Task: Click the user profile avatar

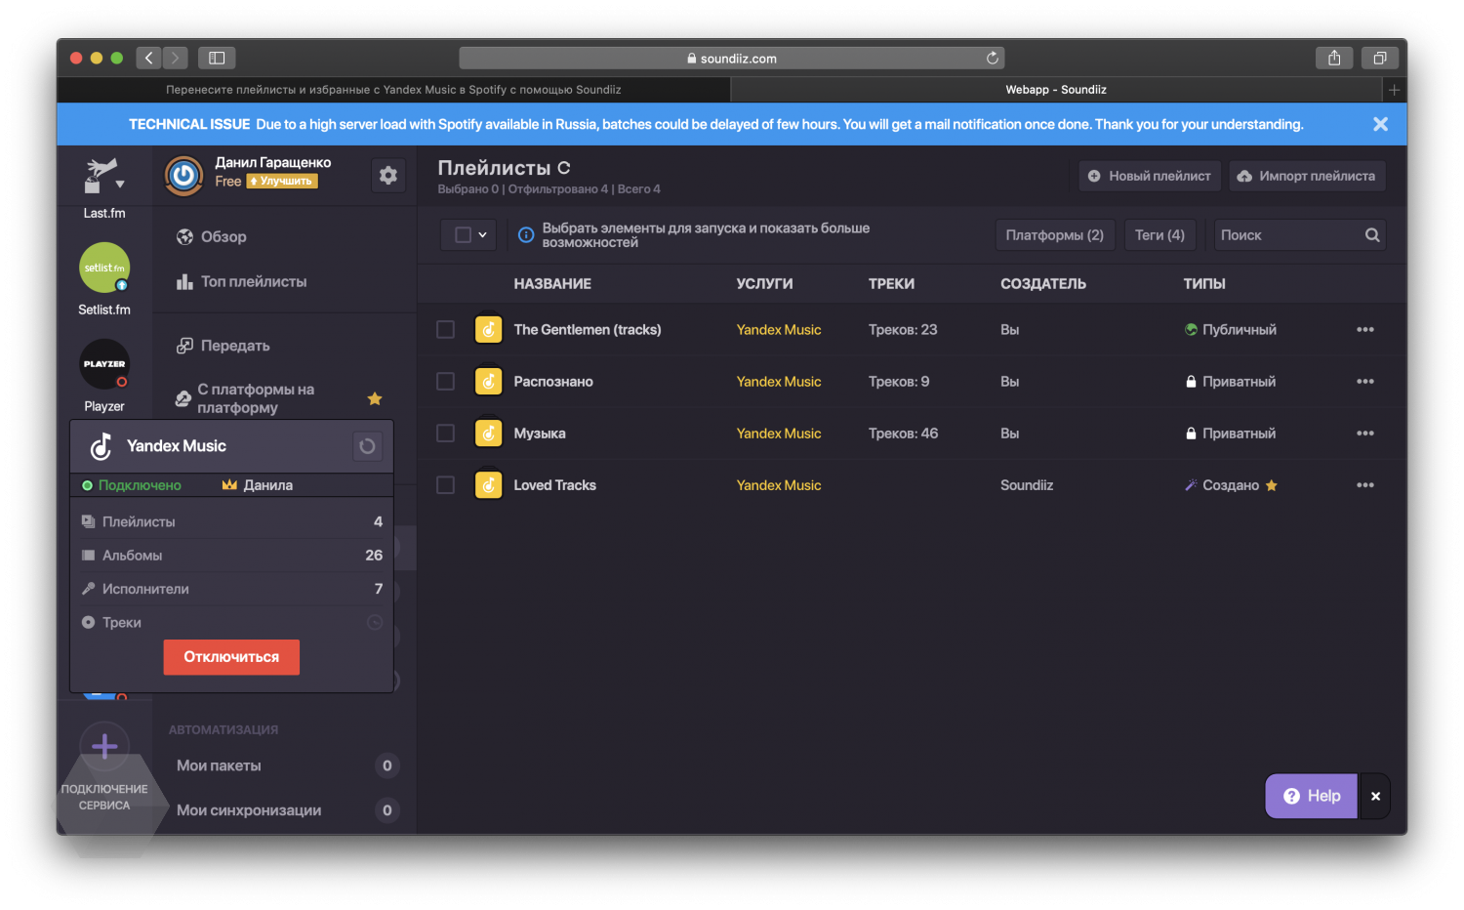Action: click(183, 176)
